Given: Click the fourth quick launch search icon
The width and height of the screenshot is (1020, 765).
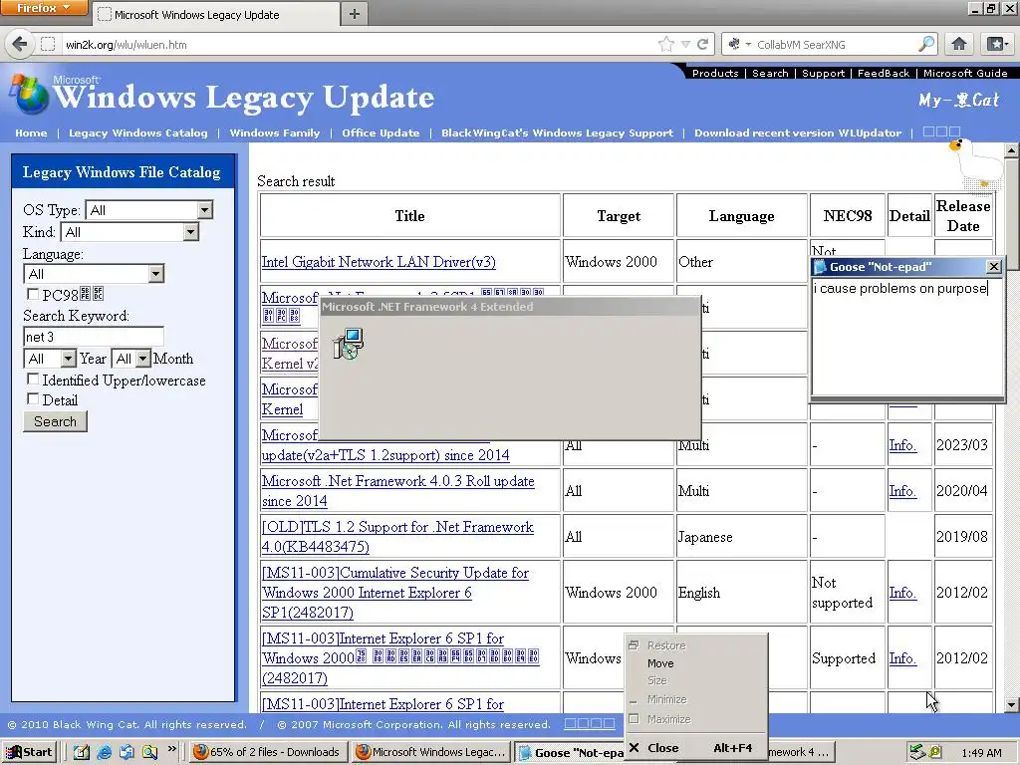Looking at the screenshot, I should tap(149, 752).
